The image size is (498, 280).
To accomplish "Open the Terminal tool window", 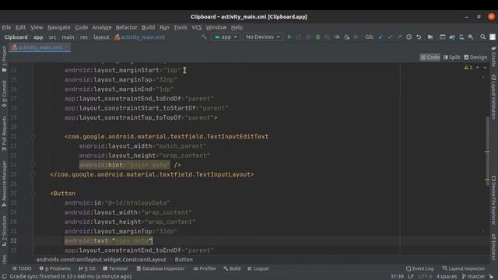I will click(115, 268).
